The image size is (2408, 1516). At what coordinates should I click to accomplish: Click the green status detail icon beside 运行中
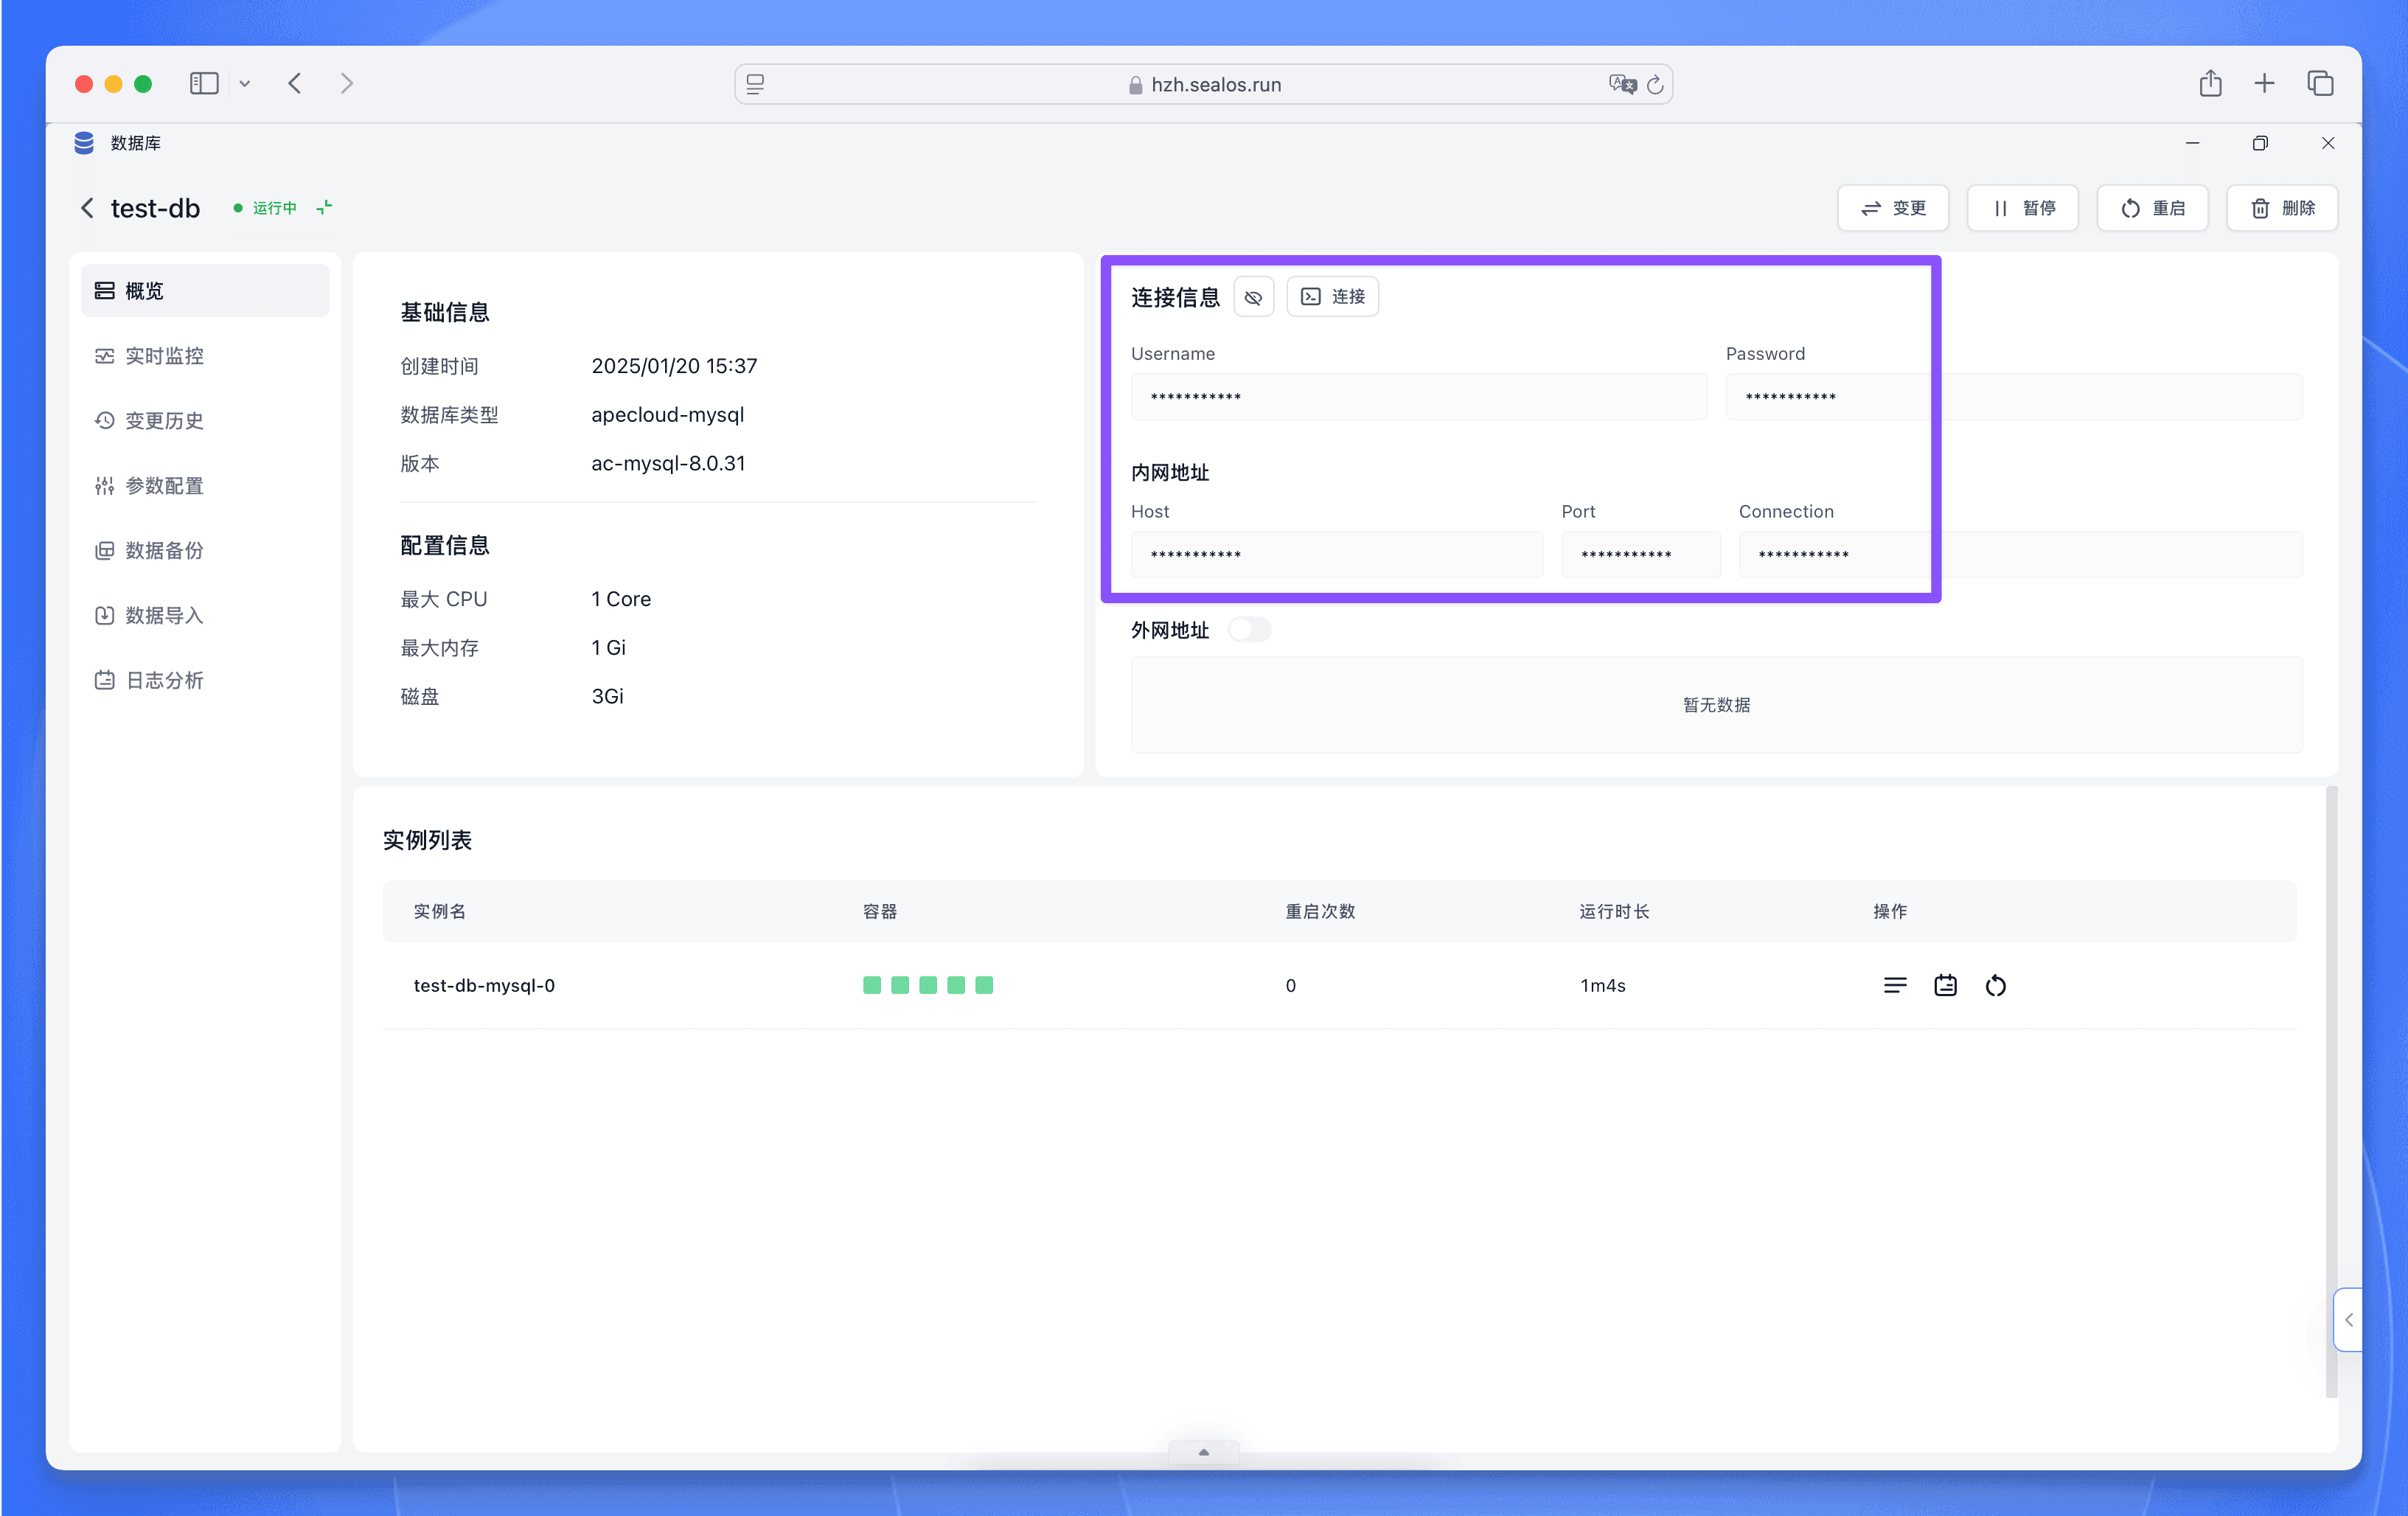[324, 207]
